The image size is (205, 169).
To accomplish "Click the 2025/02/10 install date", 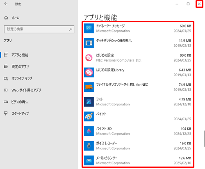I will pos(182,163).
